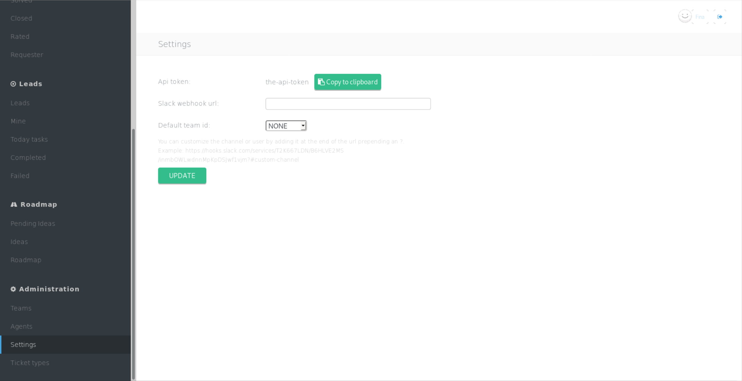Click the logout icon at top right

720,17
